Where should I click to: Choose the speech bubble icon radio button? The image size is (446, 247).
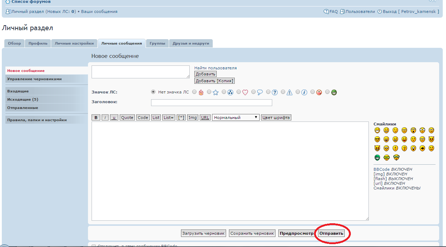tap(253, 92)
